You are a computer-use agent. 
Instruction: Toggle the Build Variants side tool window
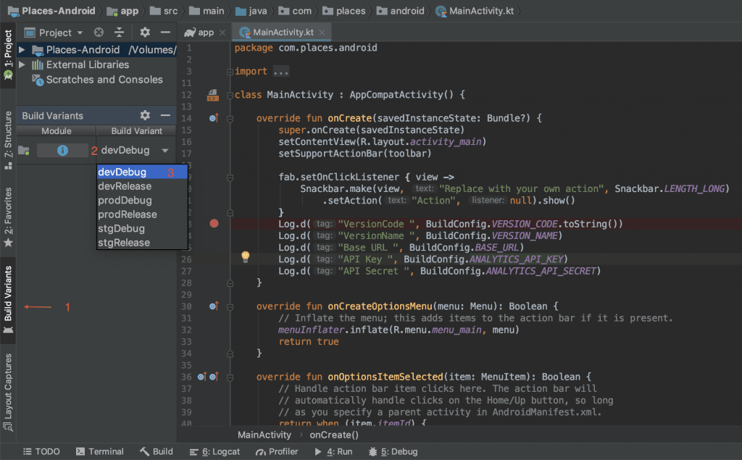tap(8, 300)
